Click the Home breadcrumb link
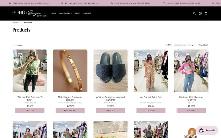221x138 pixels. [15, 22]
